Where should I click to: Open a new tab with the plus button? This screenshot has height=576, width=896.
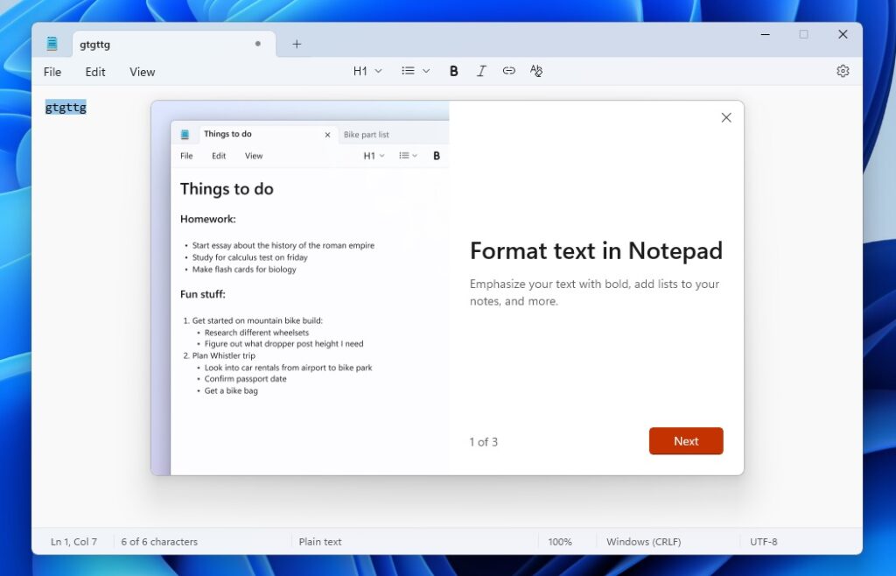(296, 43)
